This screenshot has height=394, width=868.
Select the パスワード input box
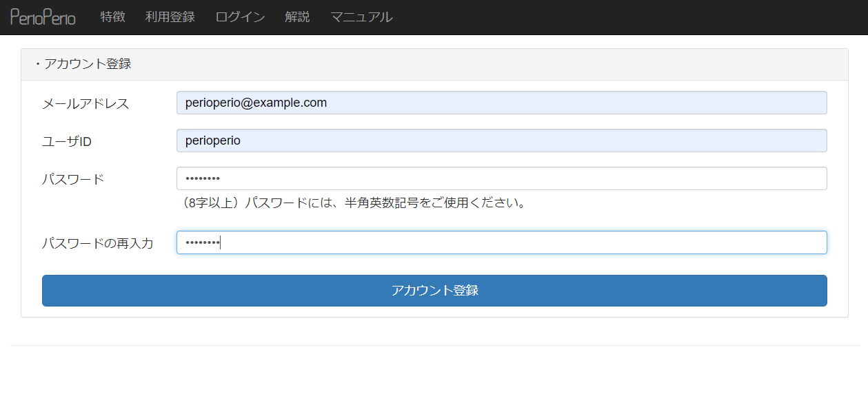point(501,178)
